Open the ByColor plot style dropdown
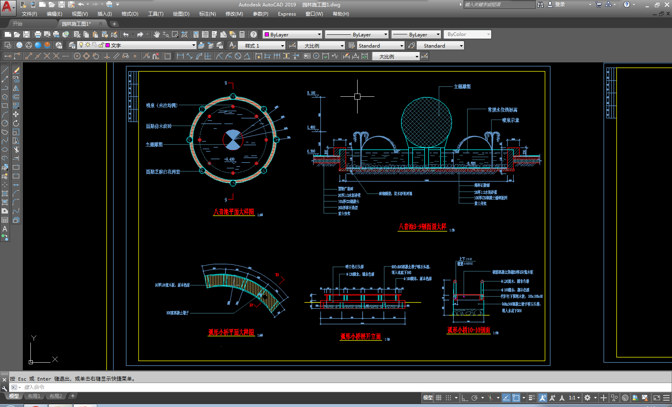 tap(467, 34)
